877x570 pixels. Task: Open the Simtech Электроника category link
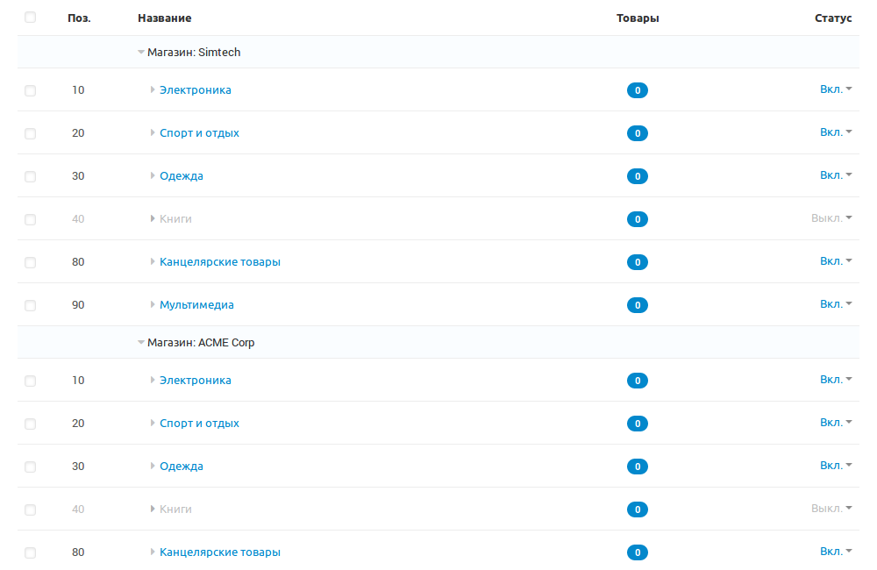[x=195, y=90]
